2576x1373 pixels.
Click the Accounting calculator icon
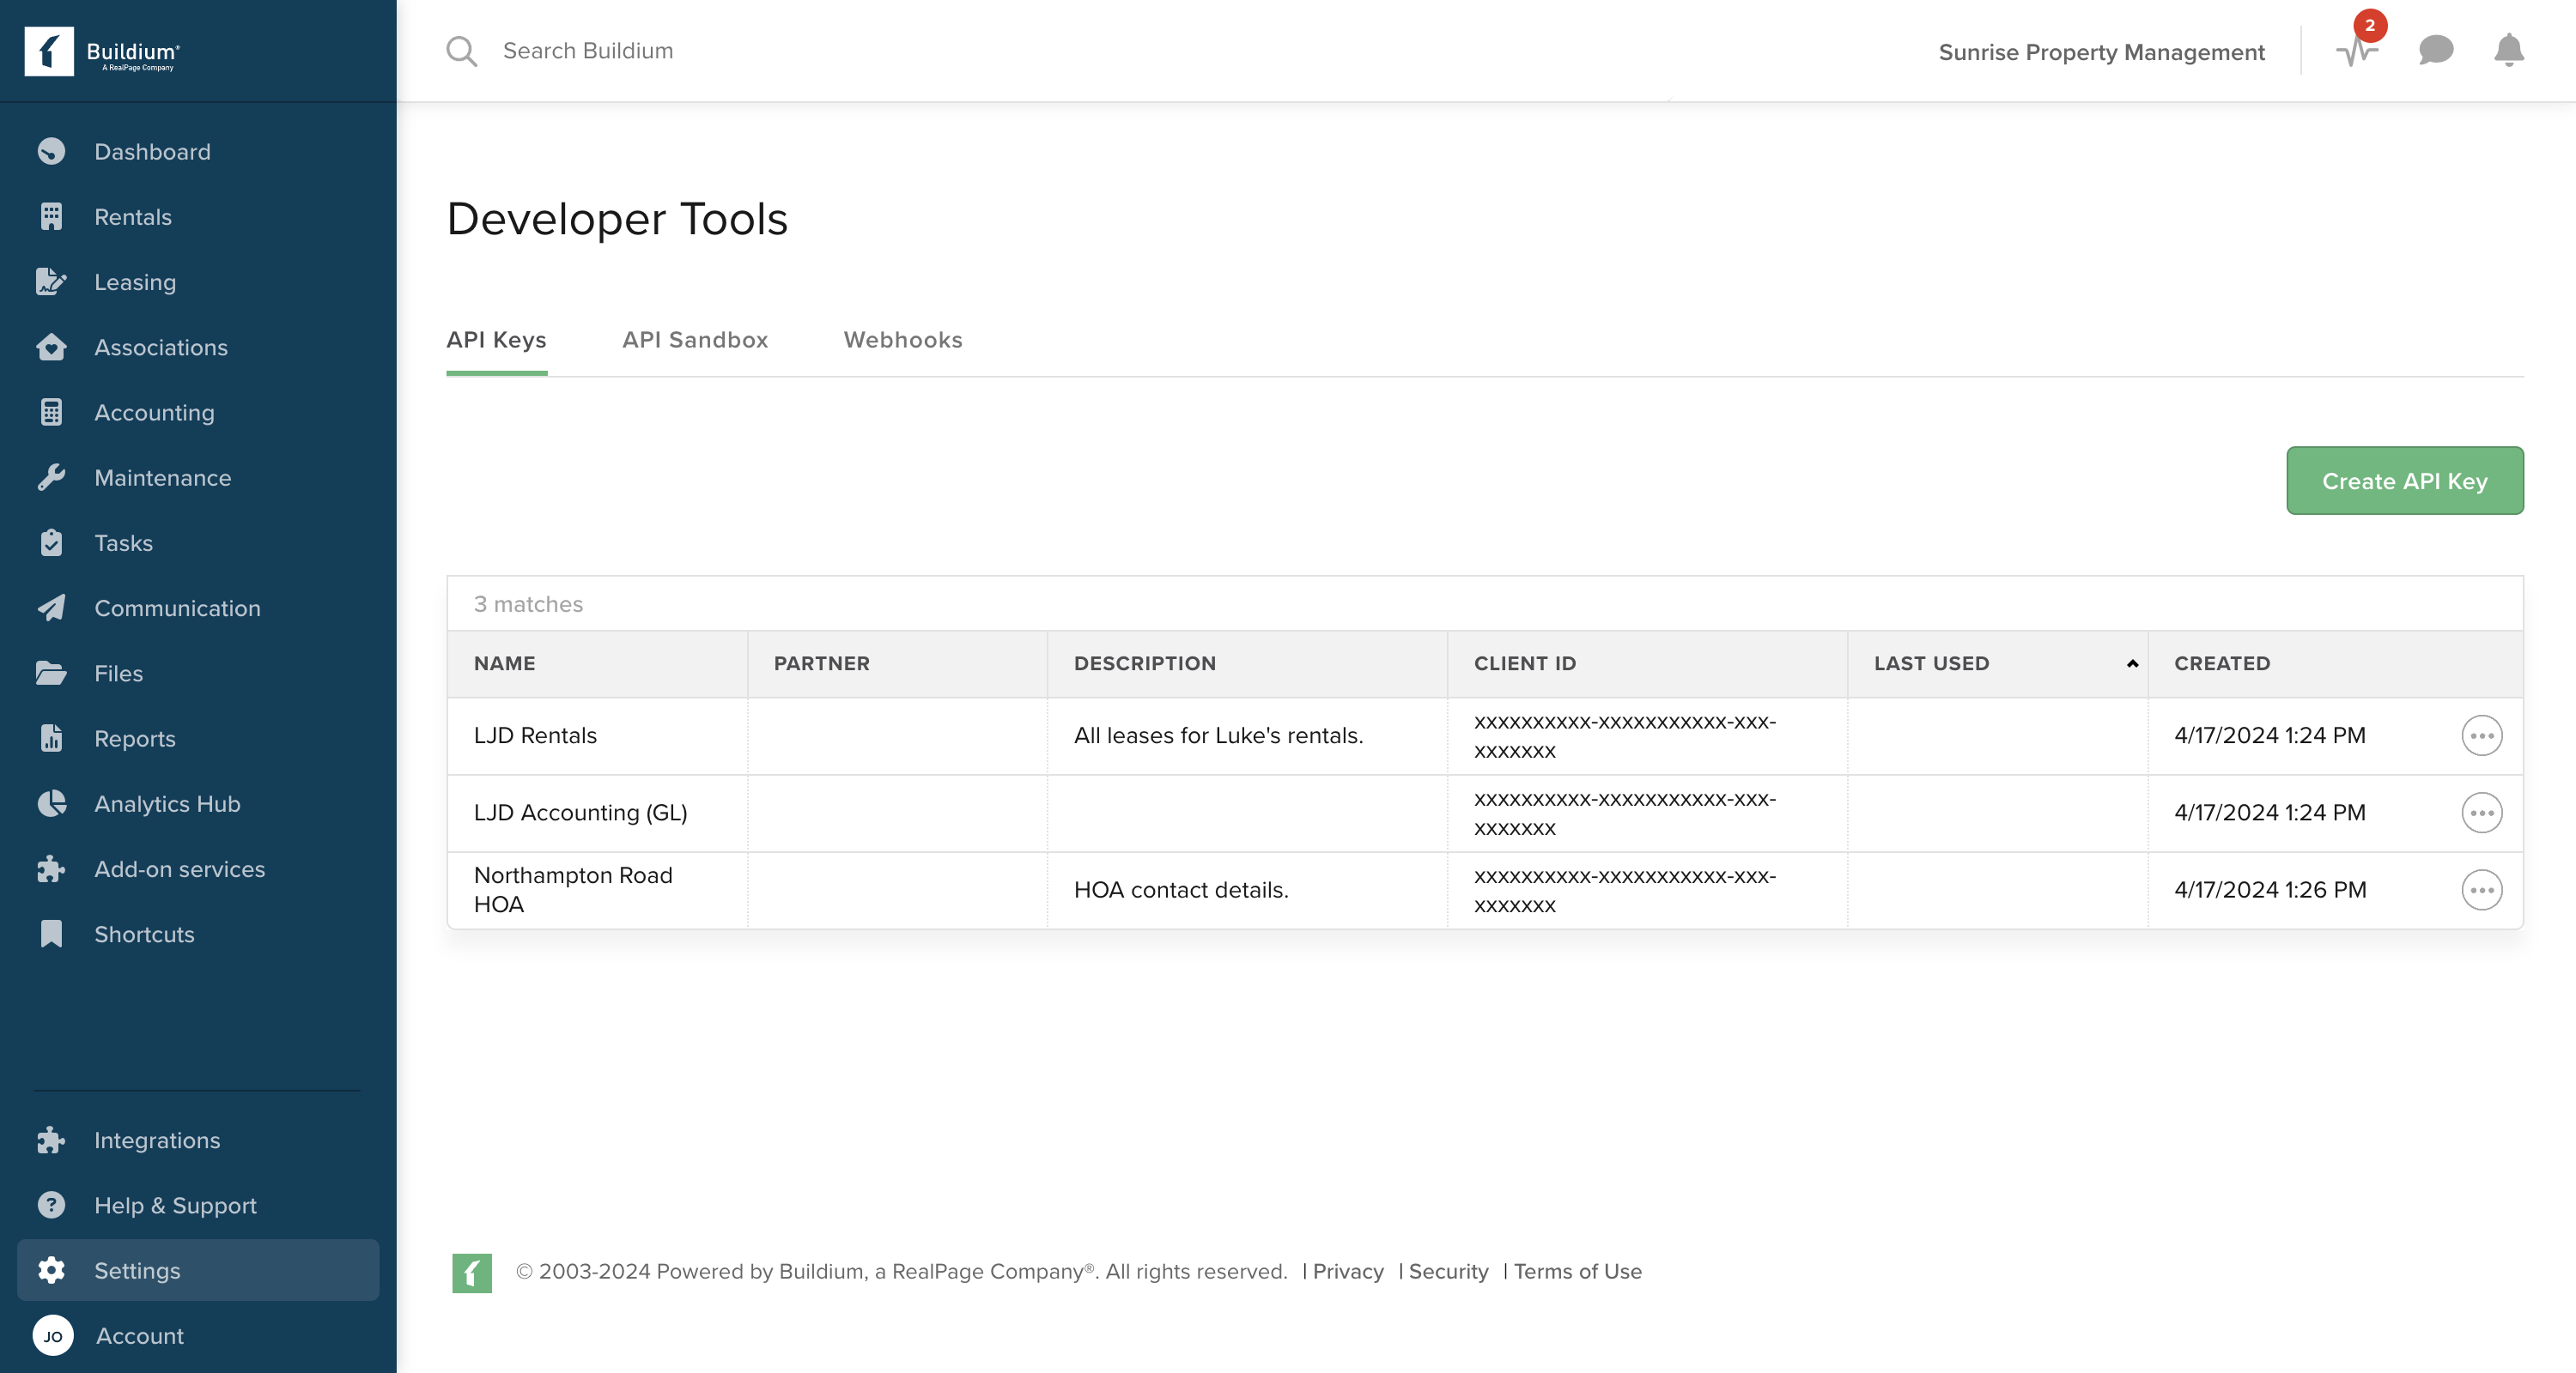[x=51, y=412]
